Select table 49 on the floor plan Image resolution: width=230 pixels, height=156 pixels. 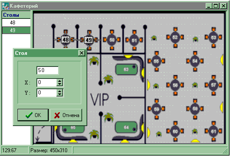(88, 40)
